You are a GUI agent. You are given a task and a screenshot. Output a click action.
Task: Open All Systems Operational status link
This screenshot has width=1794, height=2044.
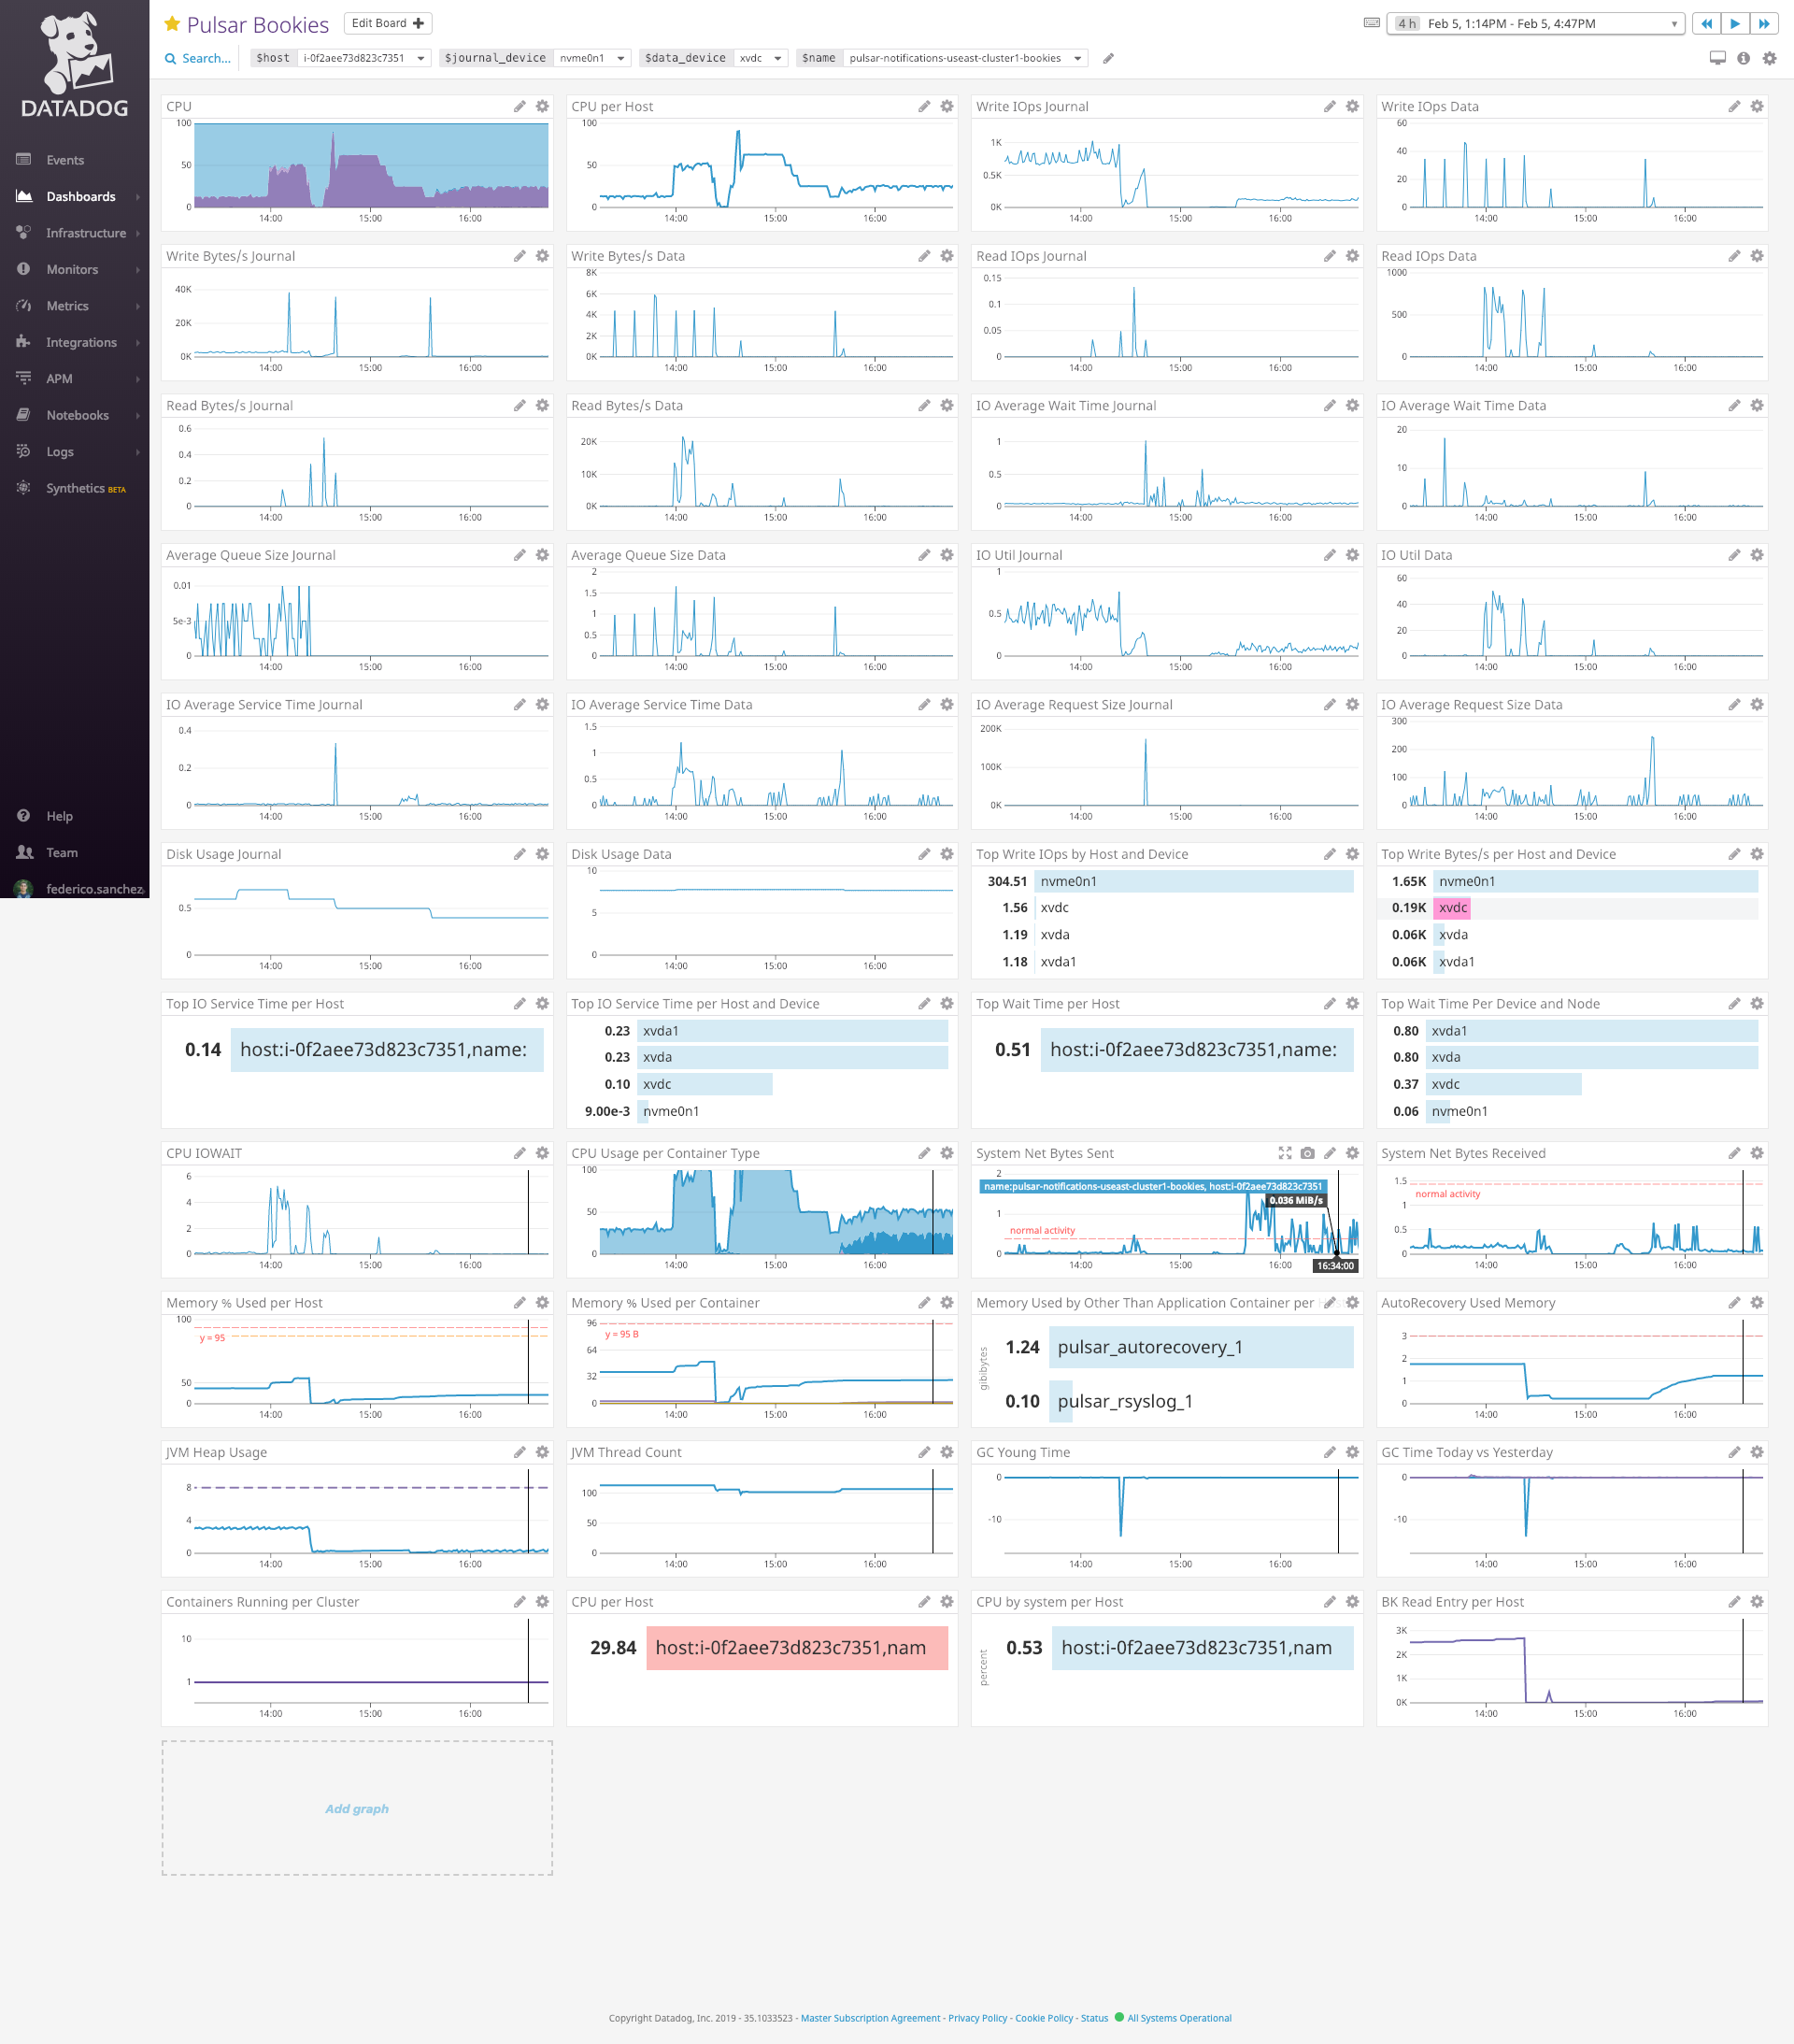point(1179,2018)
